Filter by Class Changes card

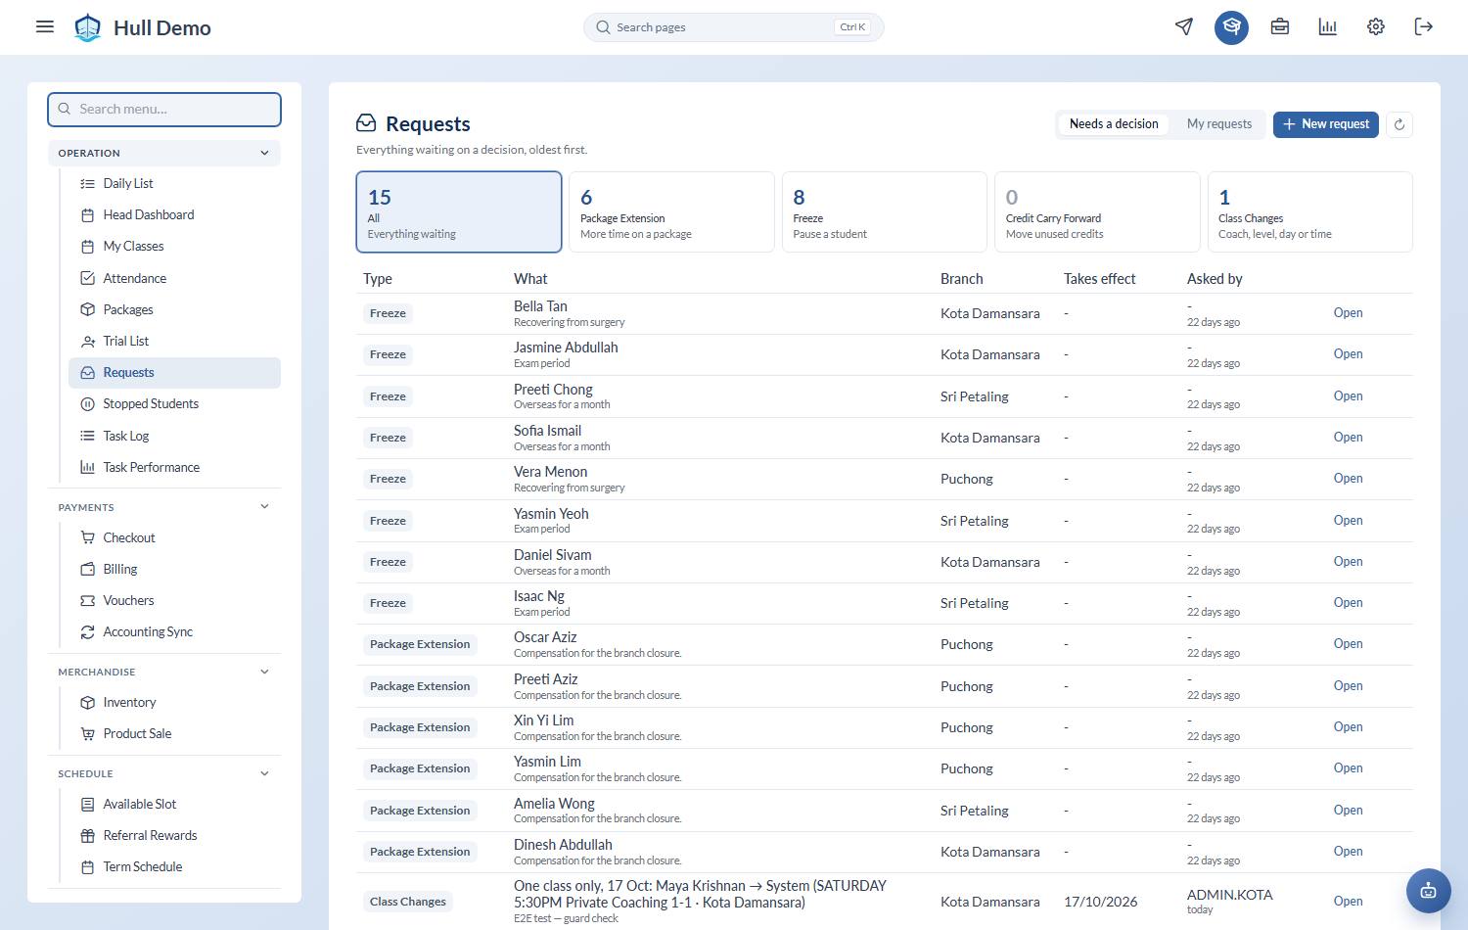[x=1310, y=211]
